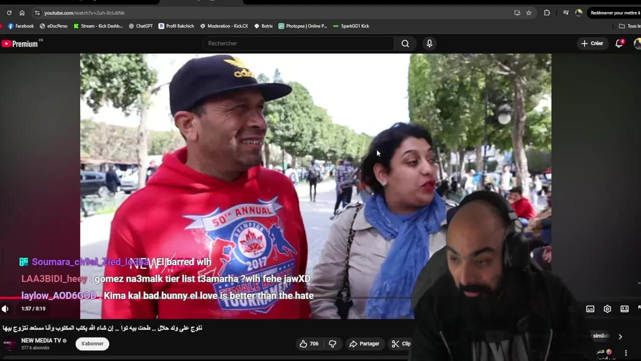Open YouTube notifications bell

(619, 44)
